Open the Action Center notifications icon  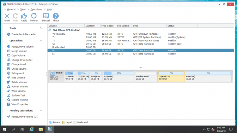[231, 129]
